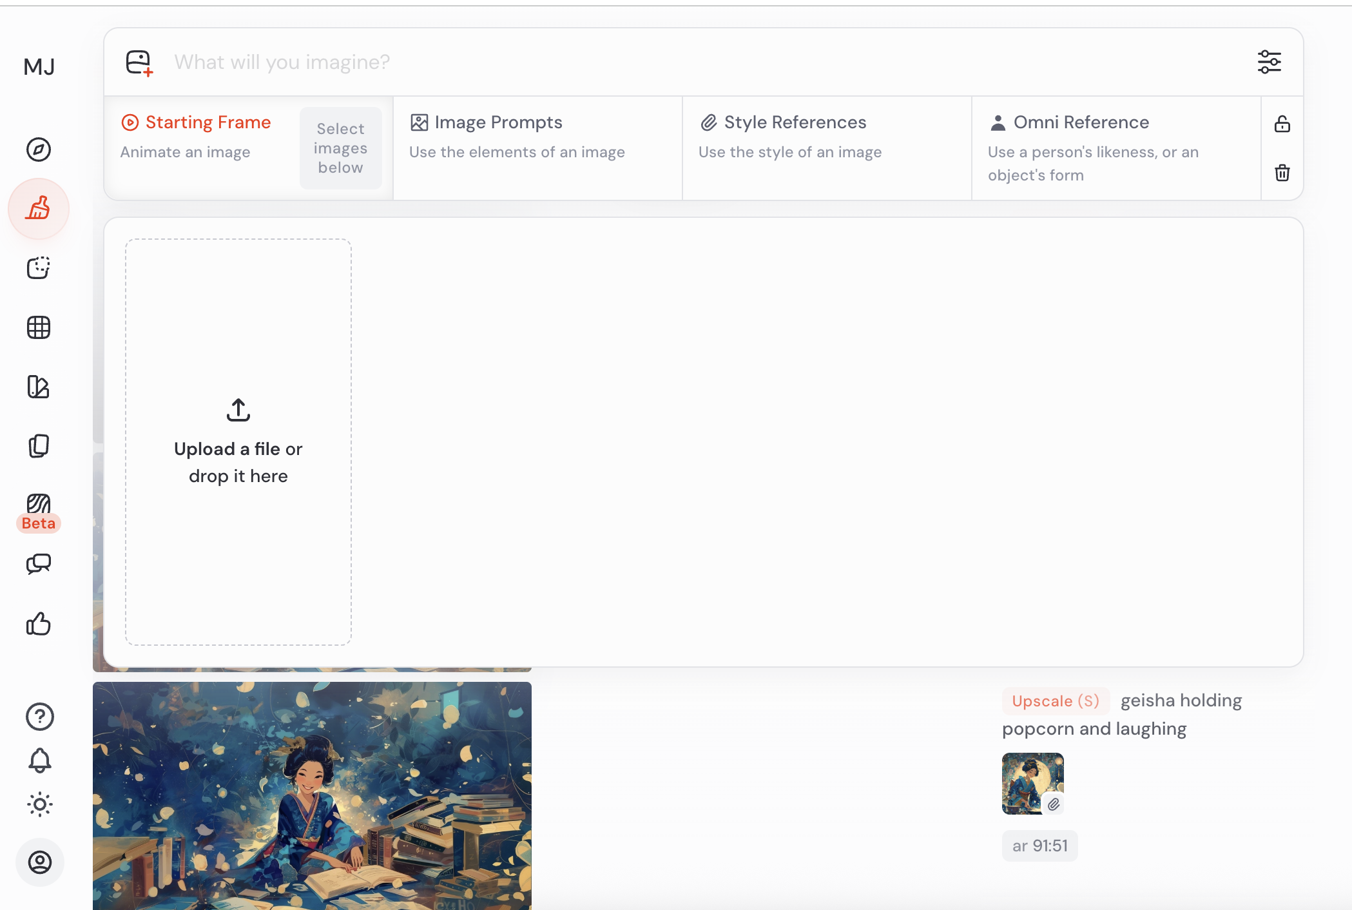This screenshot has height=910, width=1352.
Task: Open the Edit sticker icon in sidebar
Action: pos(39,267)
